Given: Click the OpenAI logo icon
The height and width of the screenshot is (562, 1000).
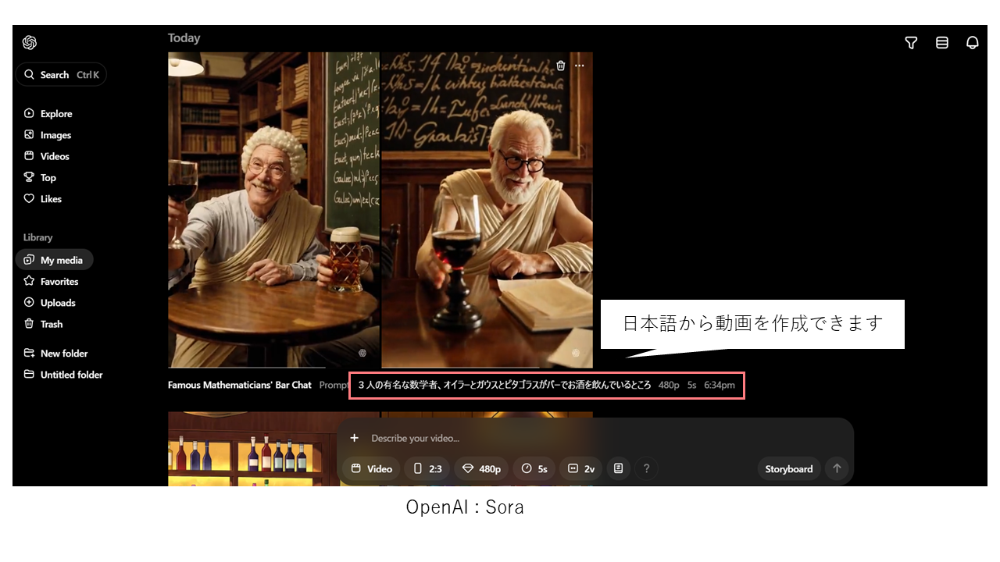Looking at the screenshot, I should coord(30,43).
